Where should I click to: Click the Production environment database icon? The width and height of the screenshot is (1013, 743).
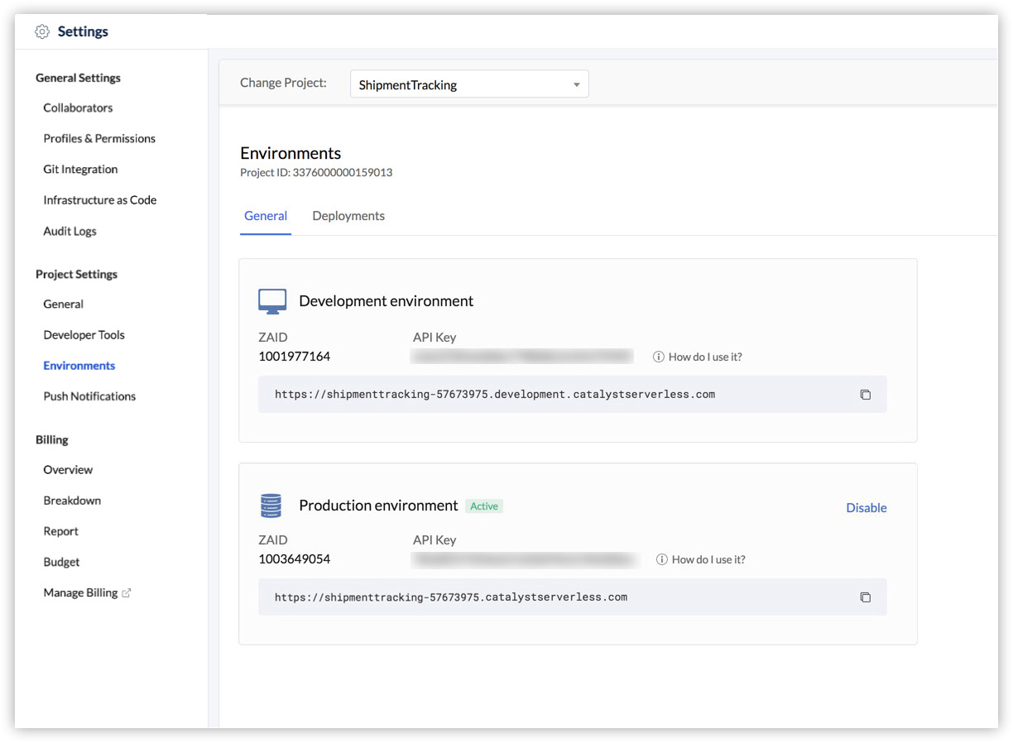click(271, 506)
